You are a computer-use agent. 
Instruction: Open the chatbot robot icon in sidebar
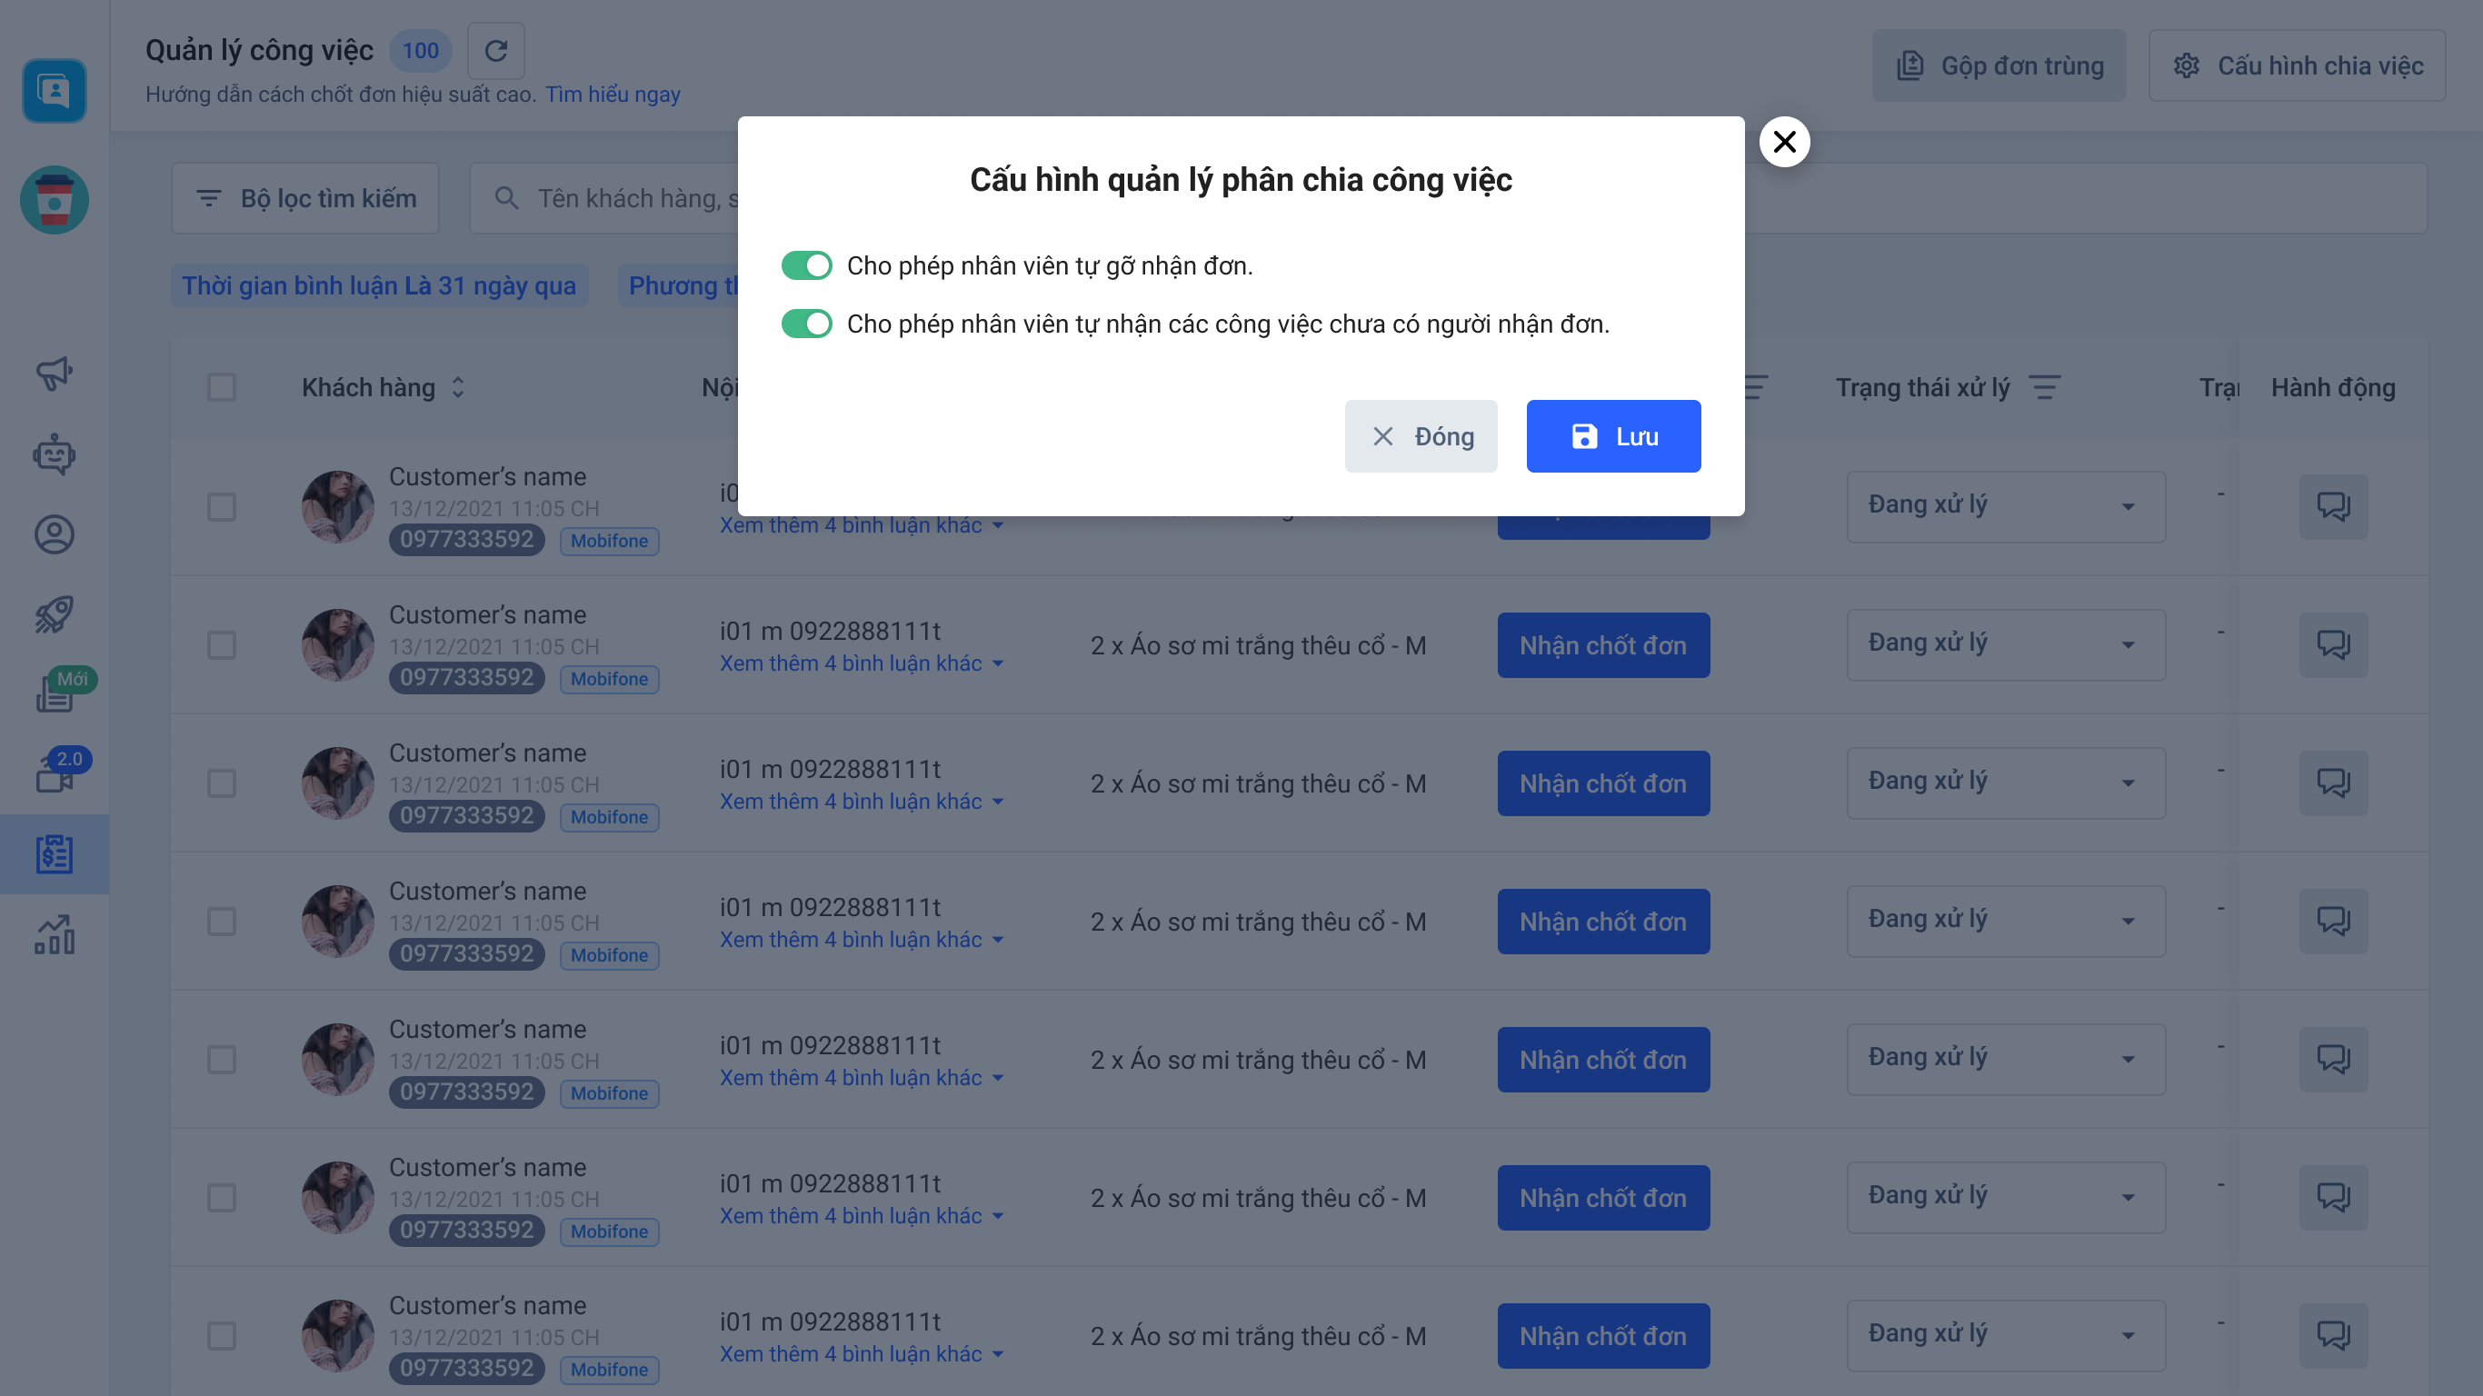pos(54,454)
